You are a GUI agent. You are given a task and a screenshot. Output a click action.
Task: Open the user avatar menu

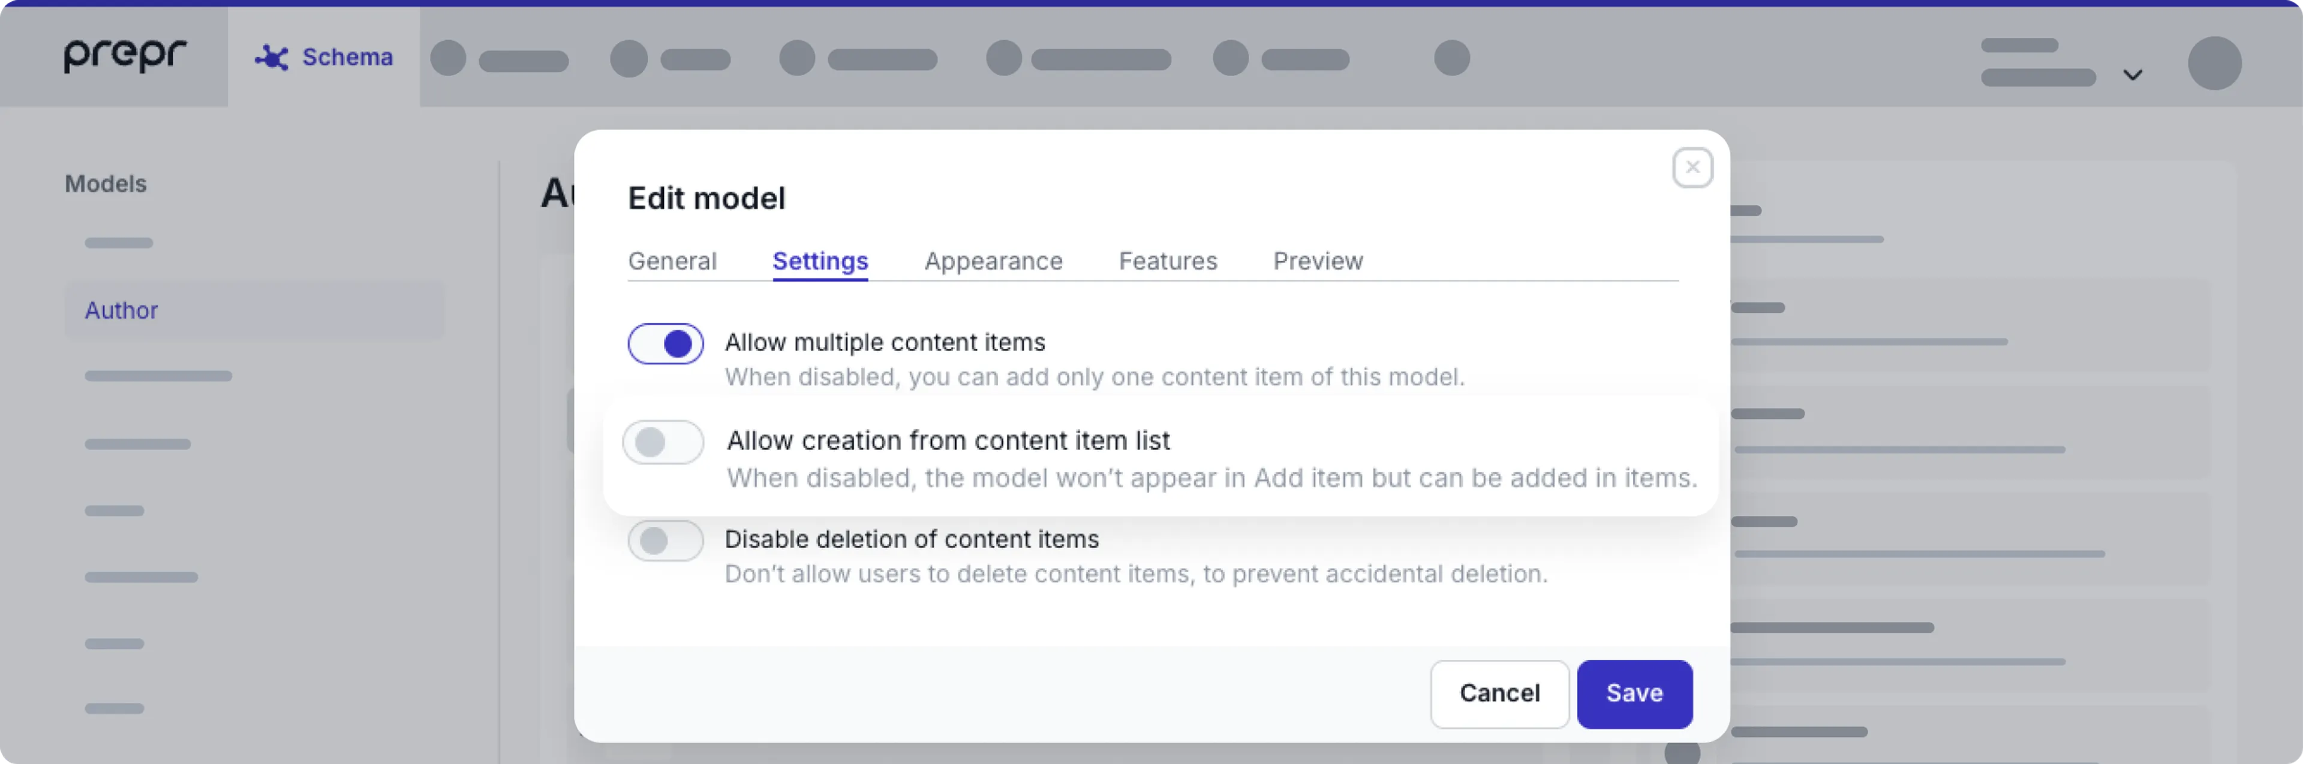tap(2214, 62)
